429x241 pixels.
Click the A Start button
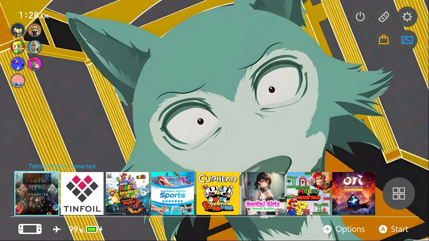[393, 229]
